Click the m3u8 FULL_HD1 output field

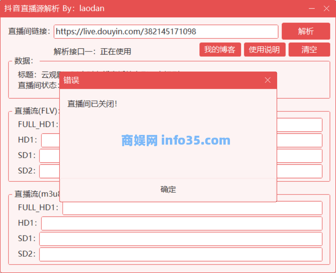(x=192, y=208)
